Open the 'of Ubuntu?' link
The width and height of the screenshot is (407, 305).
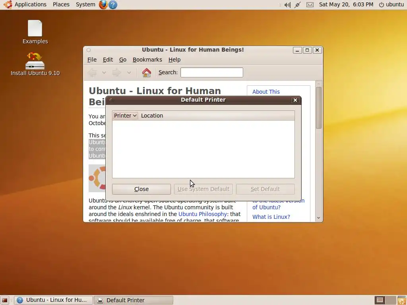[x=266, y=207]
